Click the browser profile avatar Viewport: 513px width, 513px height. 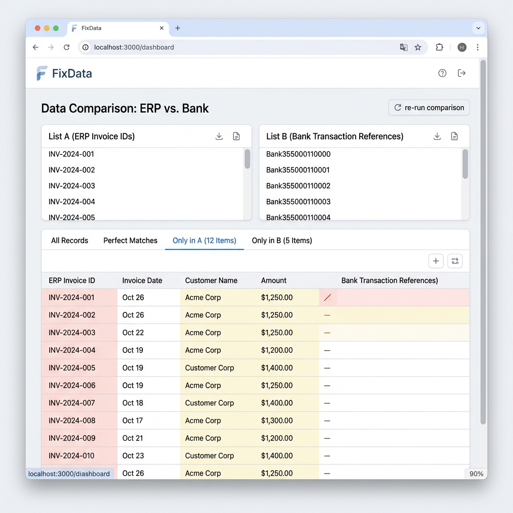(461, 48)
